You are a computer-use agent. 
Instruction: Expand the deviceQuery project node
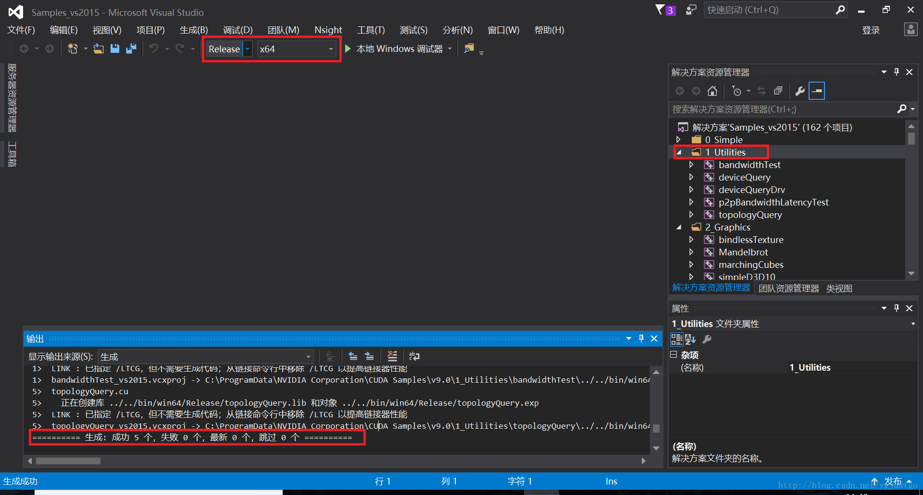691,177
